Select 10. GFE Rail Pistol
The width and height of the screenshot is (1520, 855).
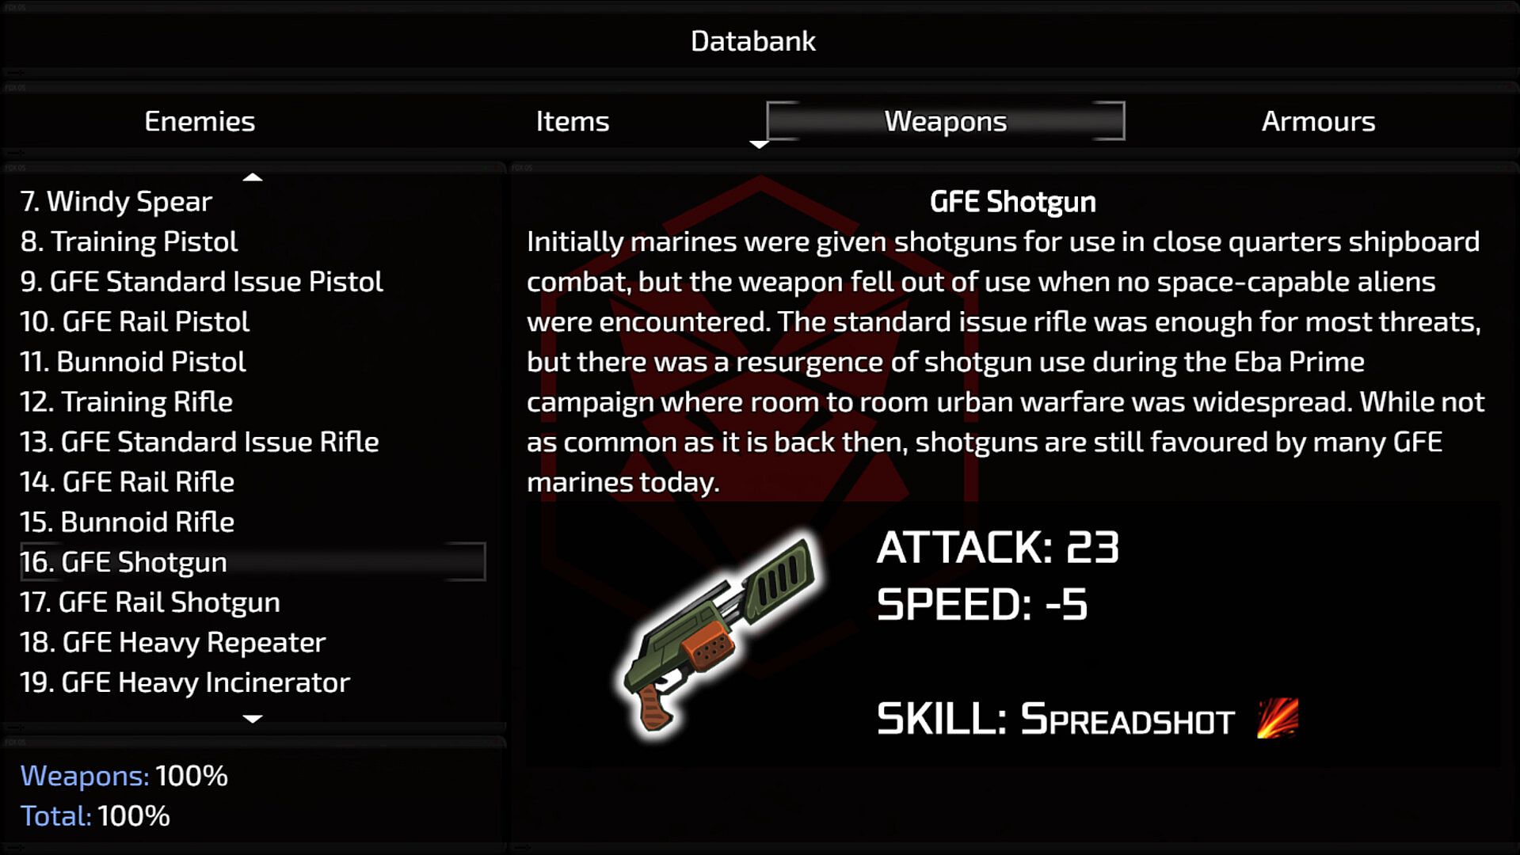135,321
